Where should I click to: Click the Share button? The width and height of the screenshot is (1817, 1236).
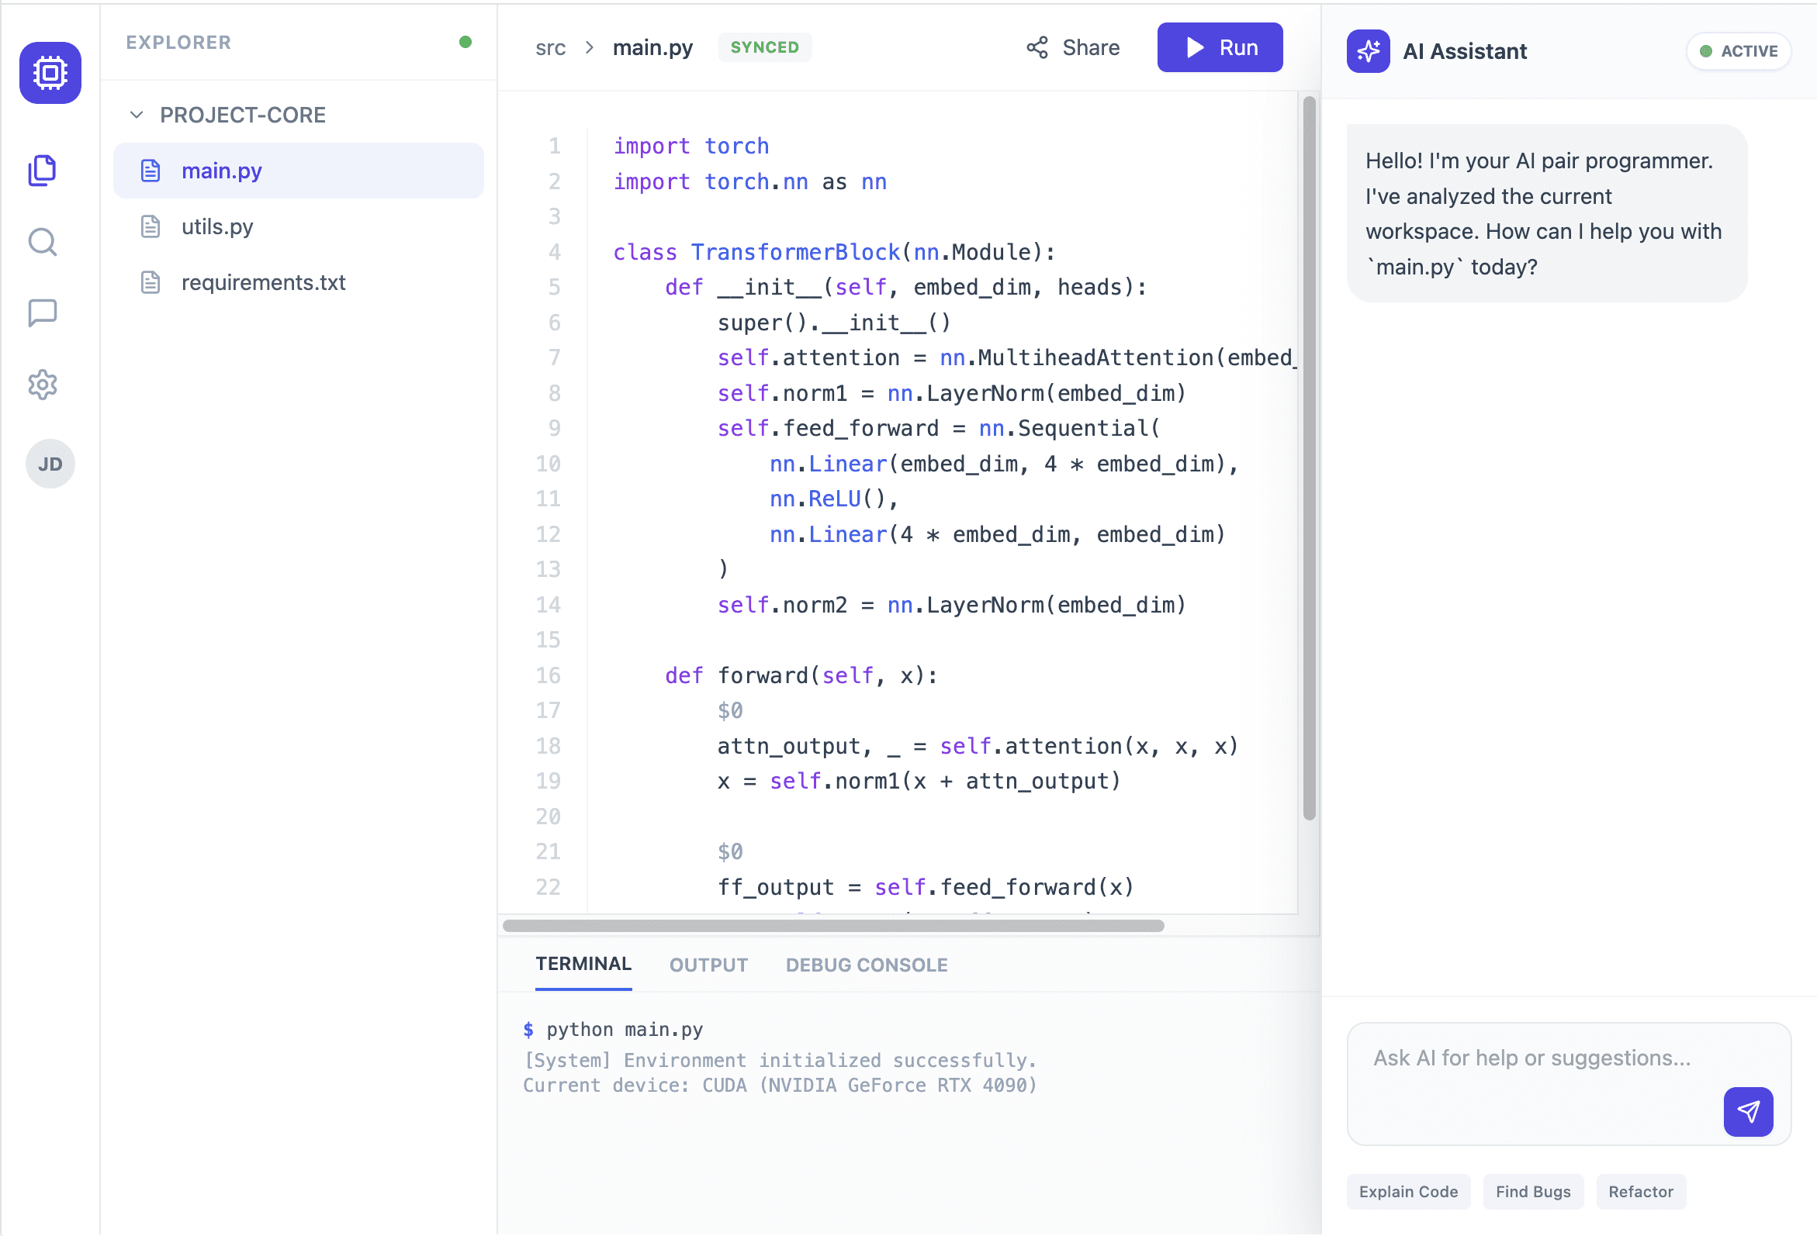point(1073,47)
